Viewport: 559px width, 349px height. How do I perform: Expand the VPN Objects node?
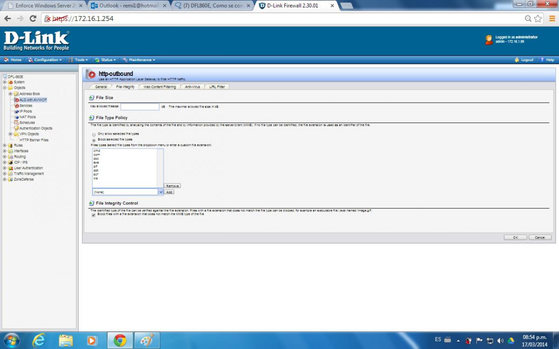pyautogui.click(x=11, y=134)
